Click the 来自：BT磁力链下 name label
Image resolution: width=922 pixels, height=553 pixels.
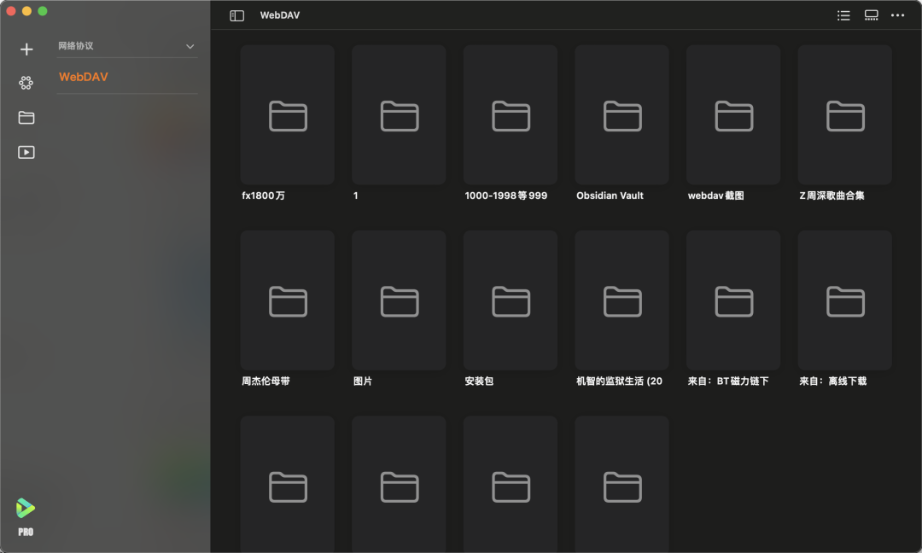coord(728,381)
